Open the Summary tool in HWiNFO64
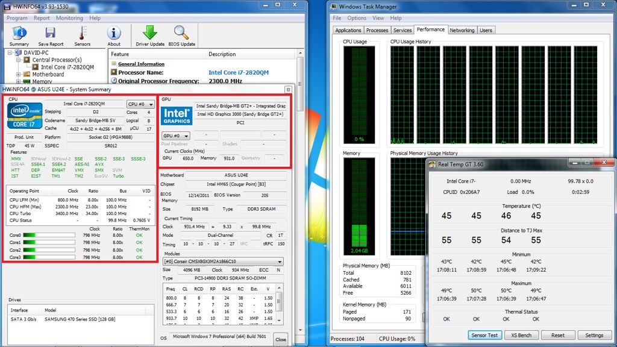 point(19,37)
